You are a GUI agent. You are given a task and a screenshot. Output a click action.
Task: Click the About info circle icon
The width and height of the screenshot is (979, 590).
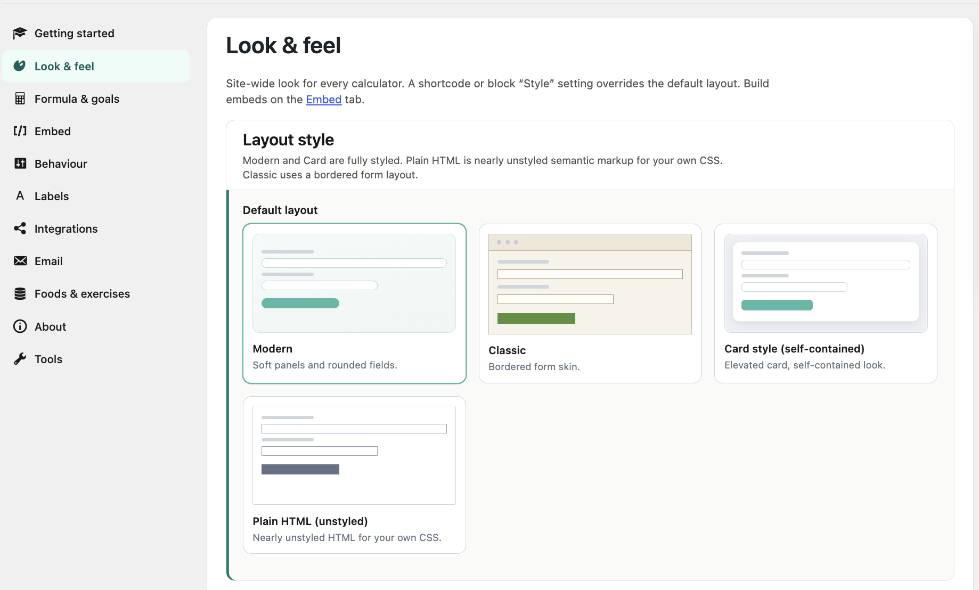click(20, 326)
